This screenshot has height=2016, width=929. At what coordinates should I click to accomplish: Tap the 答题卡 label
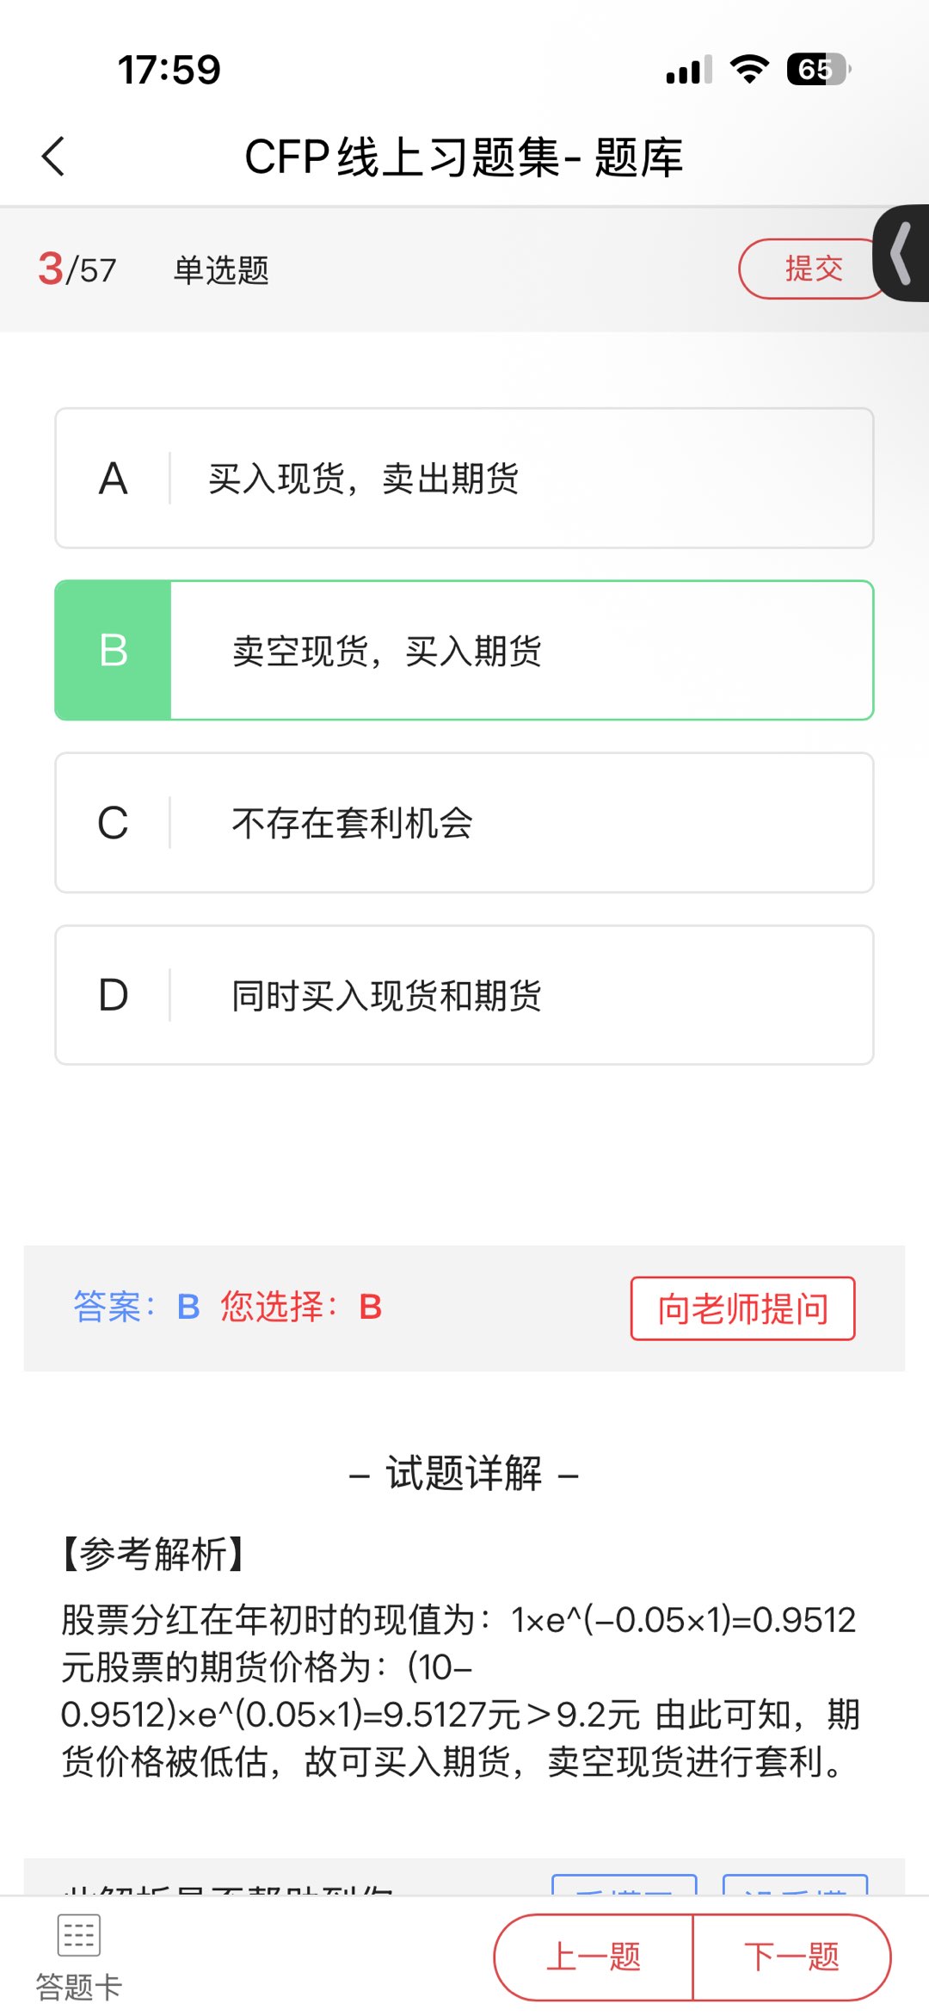pyautogui.click(x=79, y=1987)
